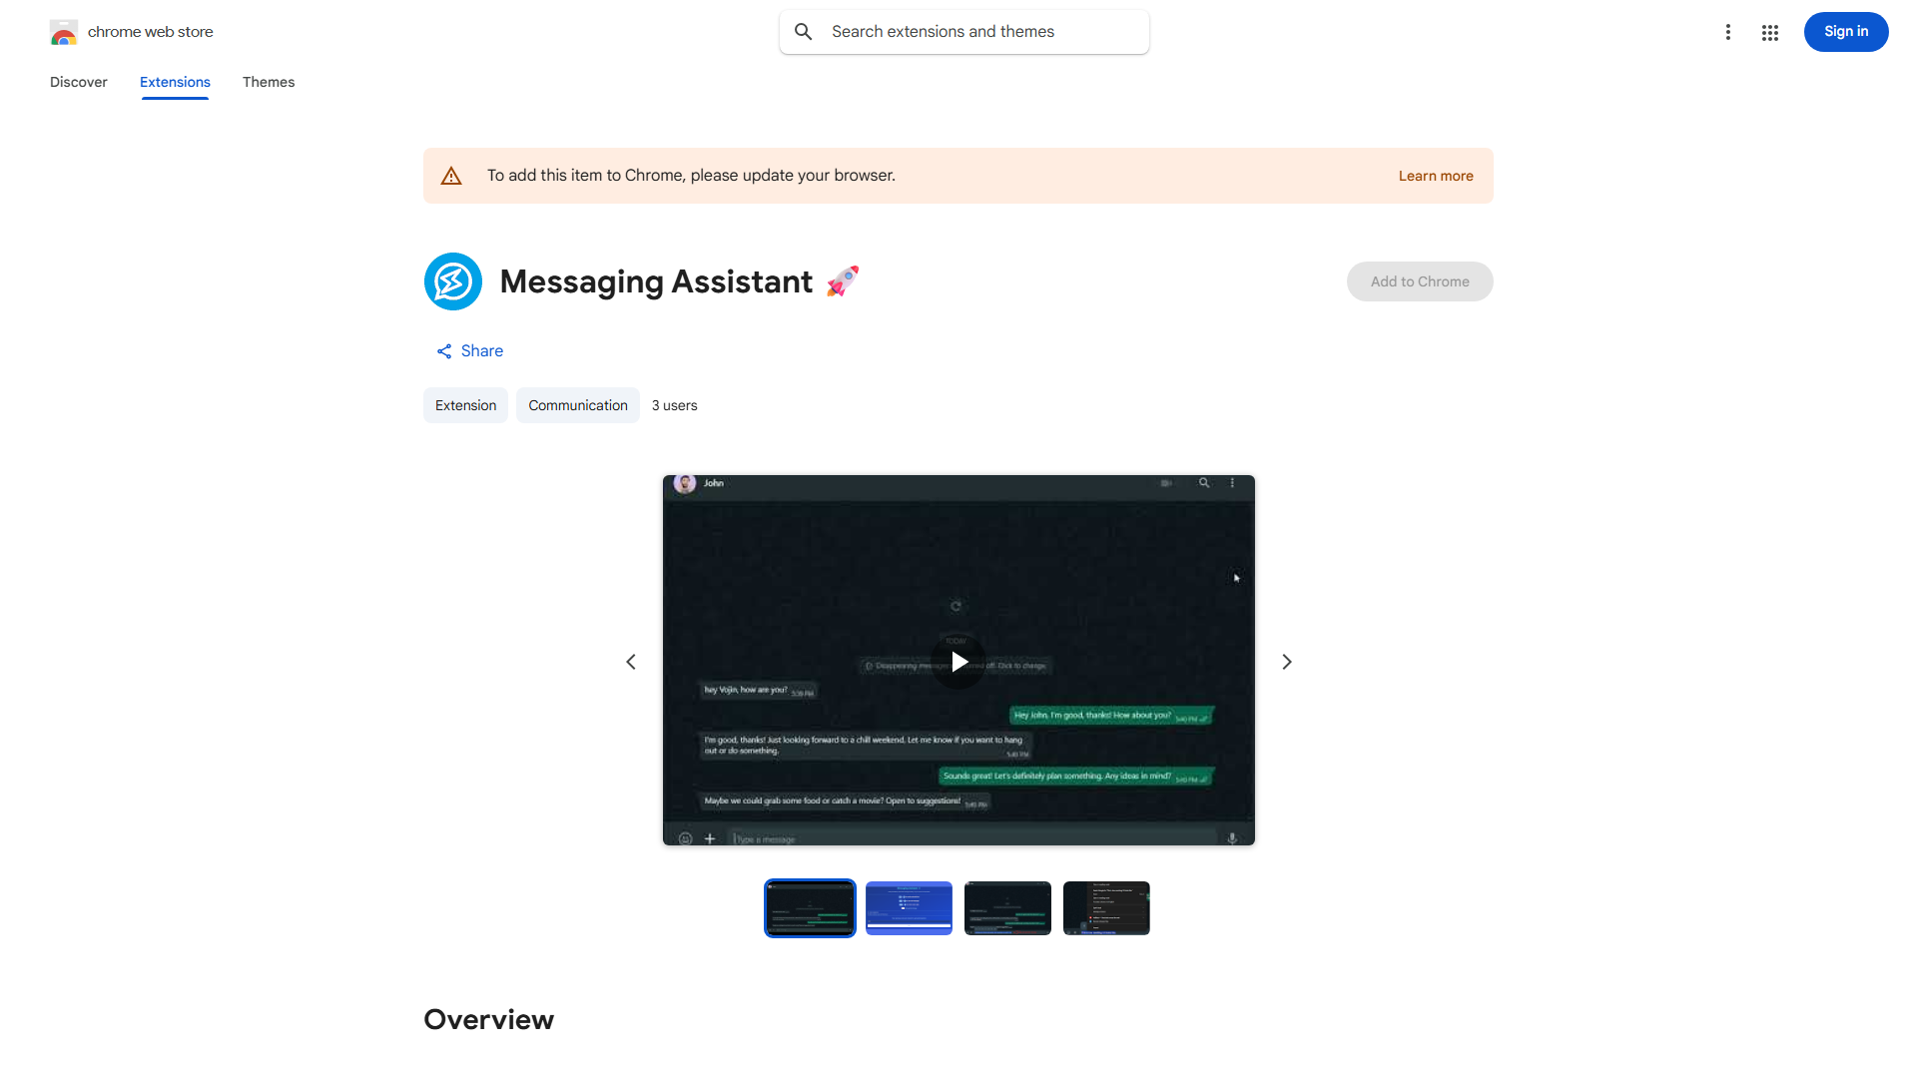Click the Sign in button
The width and height of the screenshot is (1917, 1078).
coord(1845,32)
